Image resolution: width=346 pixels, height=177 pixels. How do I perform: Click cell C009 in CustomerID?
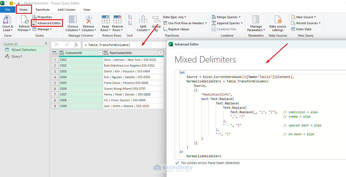(x=81, y=106)
